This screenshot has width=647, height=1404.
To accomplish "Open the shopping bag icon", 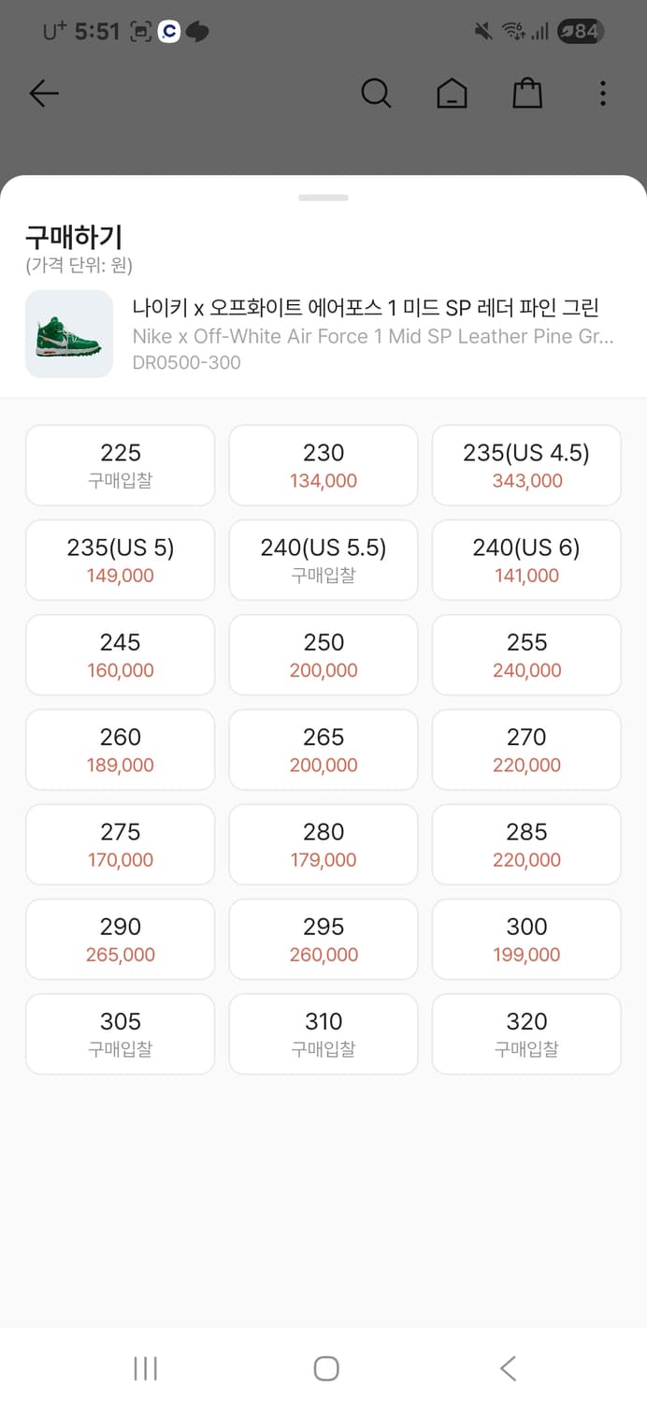I will (526, 94).
